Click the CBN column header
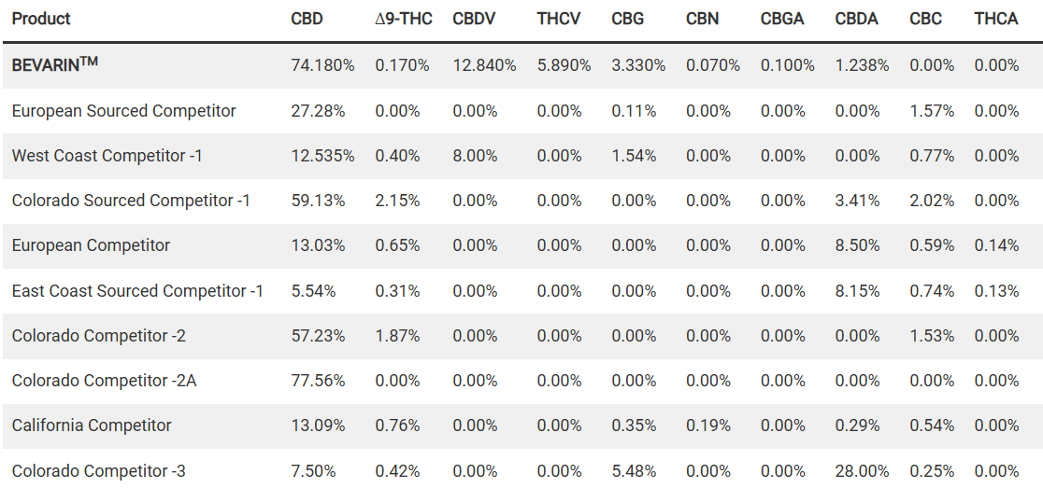Viewport: 1043px width, 488px height. [x=702, y=19]
